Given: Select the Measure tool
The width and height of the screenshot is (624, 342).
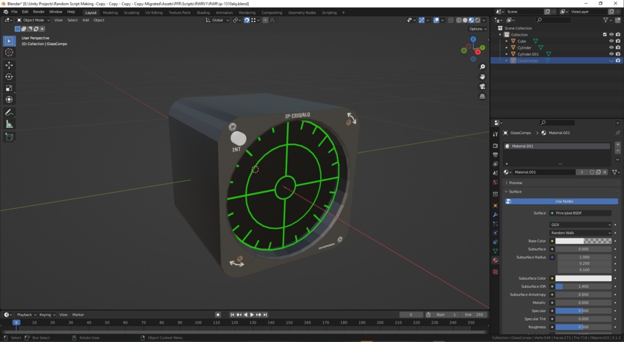Looking at the screenshot, I should 9,124.
